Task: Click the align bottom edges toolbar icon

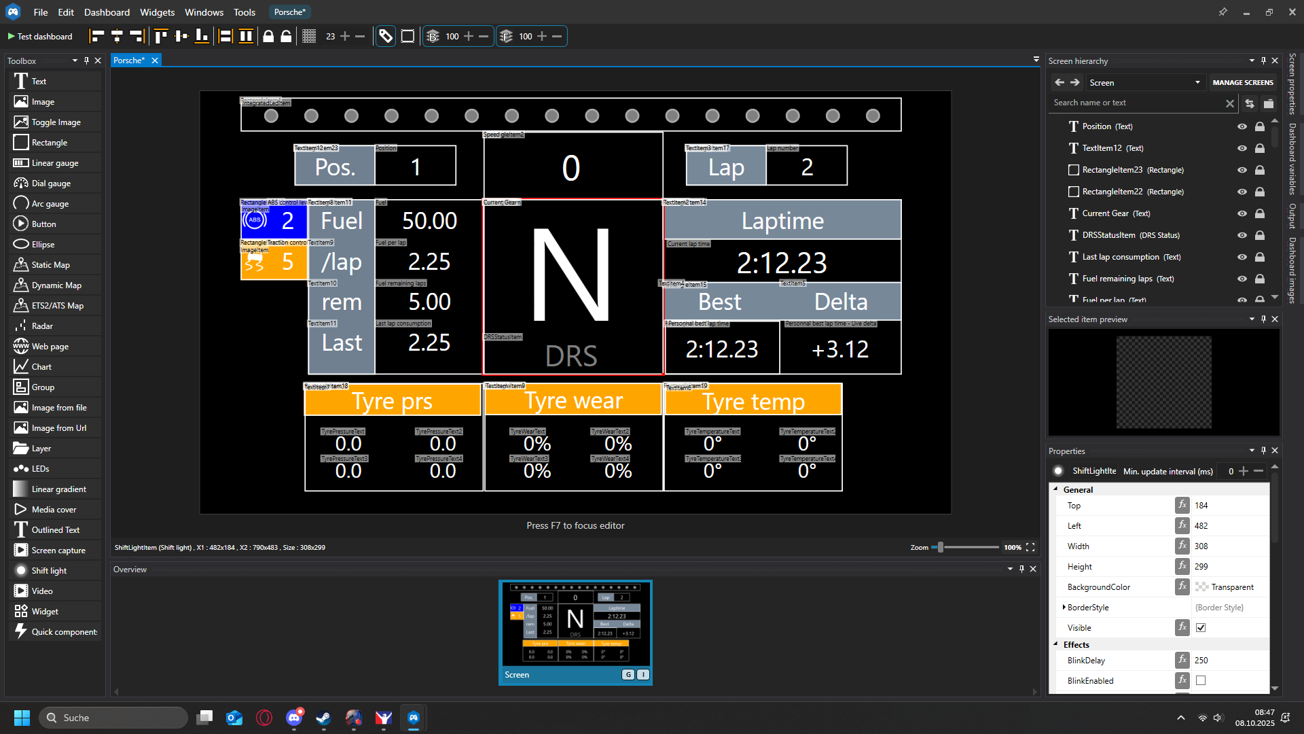Action: point(202,37)
